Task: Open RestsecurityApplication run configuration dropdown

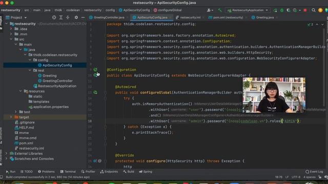Action: (x=248, y=10)
